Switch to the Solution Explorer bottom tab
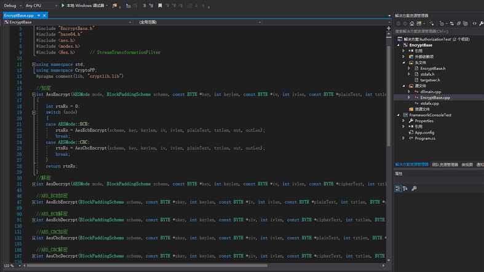Viewport: 484px width, 272px height. click(x=411, y=165)
